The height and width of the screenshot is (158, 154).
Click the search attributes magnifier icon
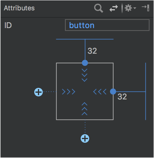99,8
